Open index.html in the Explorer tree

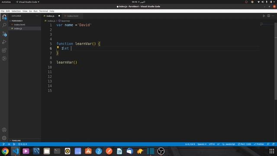click(x=25, y=25)
